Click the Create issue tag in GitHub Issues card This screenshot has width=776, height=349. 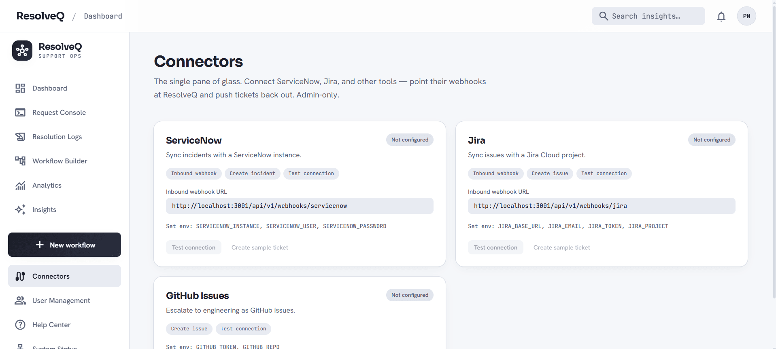pyautogui.click(x=189, y=329)
